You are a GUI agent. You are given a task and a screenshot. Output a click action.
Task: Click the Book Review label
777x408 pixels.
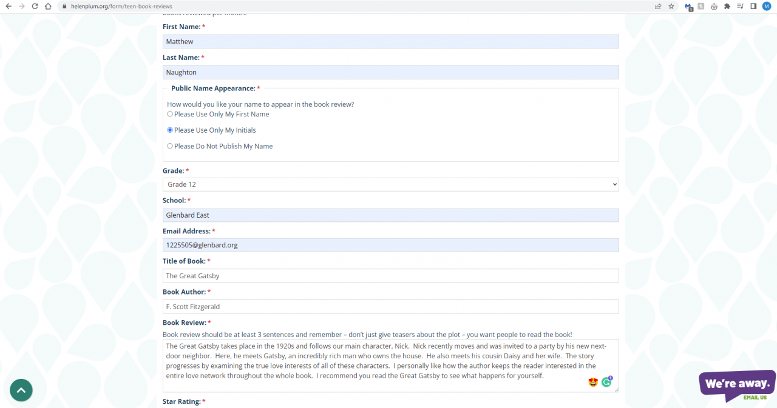[187, 323]
